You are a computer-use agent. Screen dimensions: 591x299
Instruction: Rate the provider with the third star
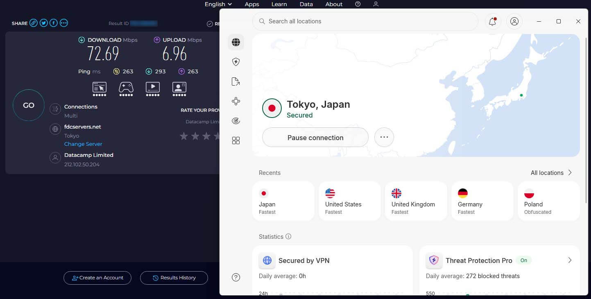point(206,136)
